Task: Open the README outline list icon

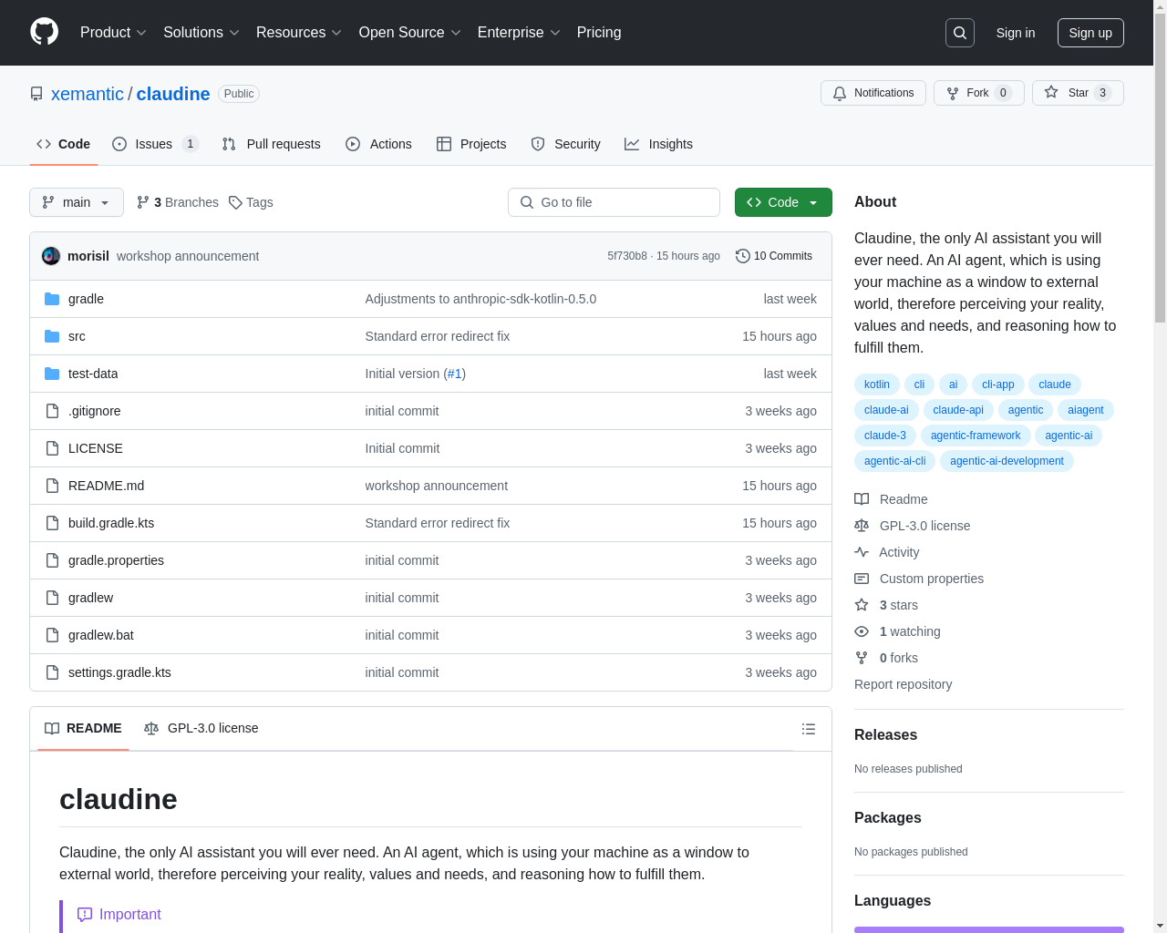Action: coord(809,729)
